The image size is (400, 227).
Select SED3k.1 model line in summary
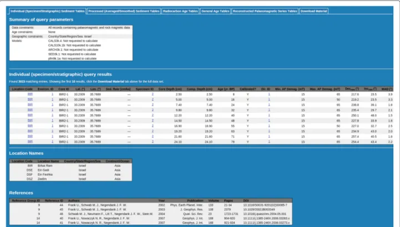(x=72, y=54)
